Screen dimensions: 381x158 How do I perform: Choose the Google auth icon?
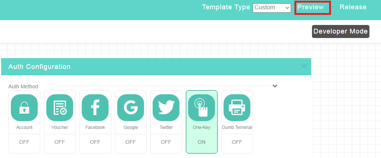click(131, 108)
